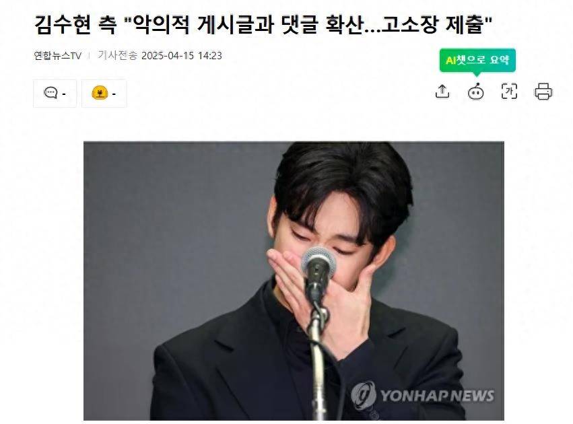This screenshot has height=424, width=573.
Task: Open the press conference photo
Action: pyautogui.click(x=294, y=281)
